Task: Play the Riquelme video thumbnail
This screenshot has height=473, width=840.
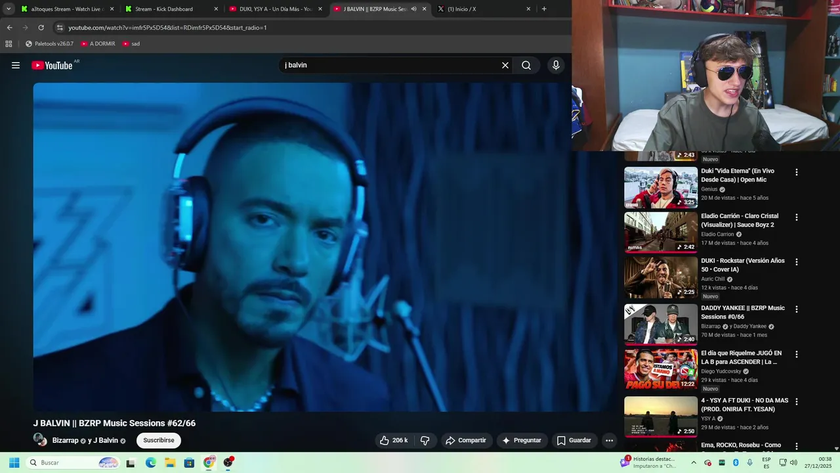Action: point(661,369)
